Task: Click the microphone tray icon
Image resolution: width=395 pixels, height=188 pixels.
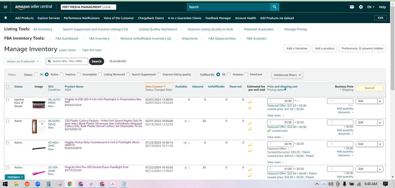Action: [344, 184]
